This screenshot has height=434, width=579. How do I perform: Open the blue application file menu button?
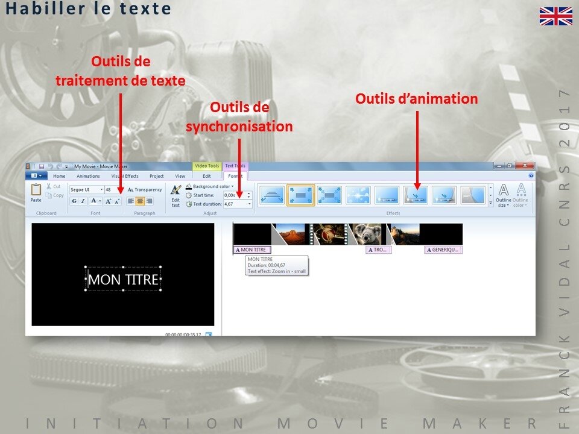[37, 175]
